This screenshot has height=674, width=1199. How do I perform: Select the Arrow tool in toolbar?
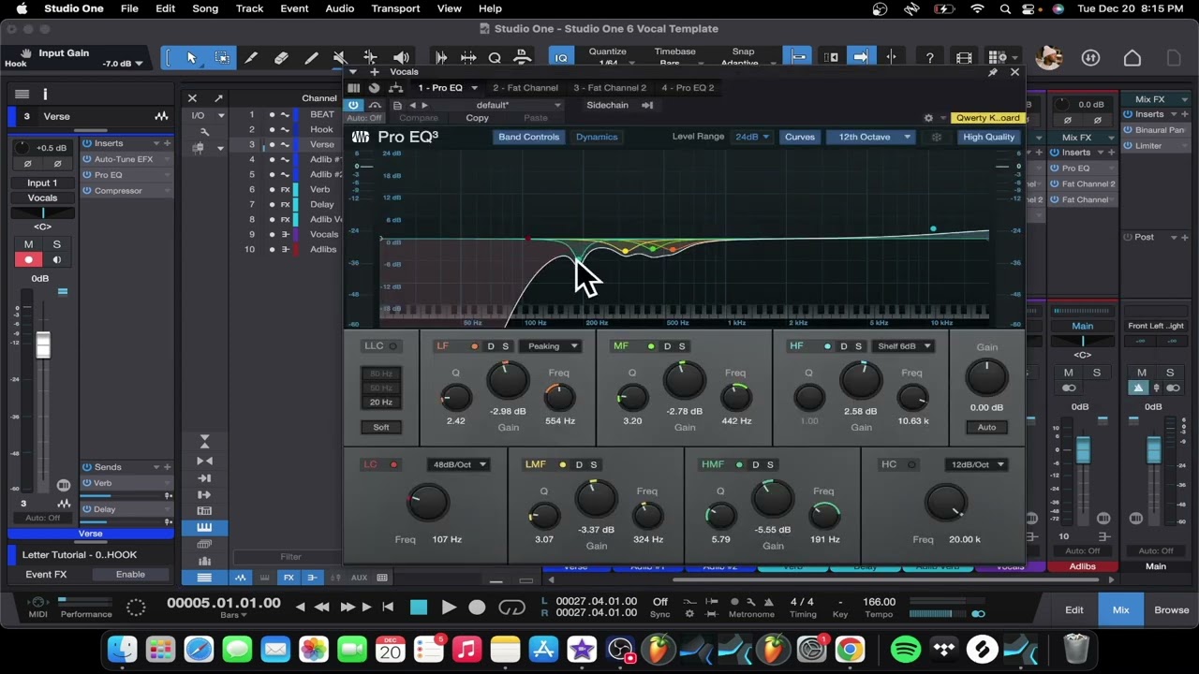tap(191, 58)
